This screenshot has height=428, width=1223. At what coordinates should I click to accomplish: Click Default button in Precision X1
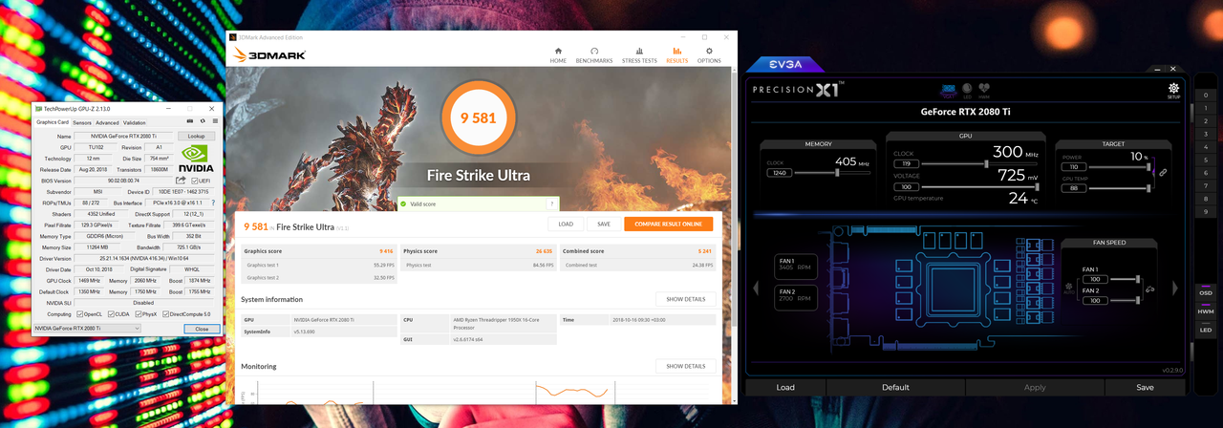point(895,387)
